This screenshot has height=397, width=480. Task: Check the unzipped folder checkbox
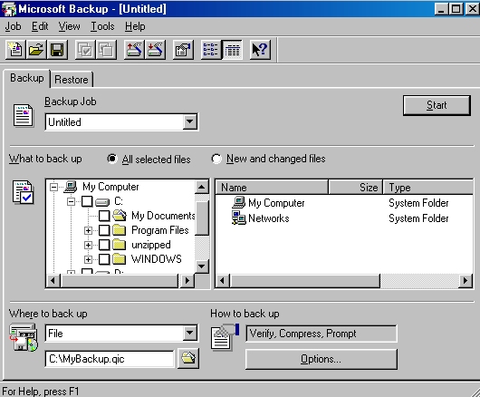[104, 245]
